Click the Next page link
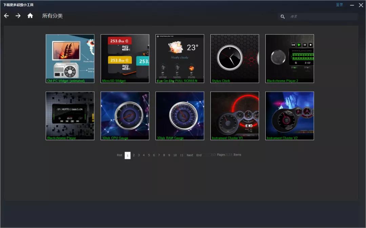The height and width of the screenshot is (228, 366). pos(190,155)
